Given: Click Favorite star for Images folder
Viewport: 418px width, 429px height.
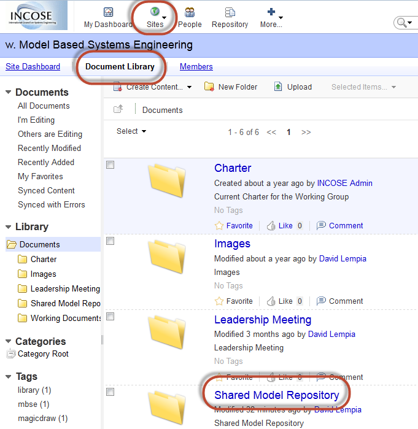Looking at the screenshot, I should [x=219, y=301].
